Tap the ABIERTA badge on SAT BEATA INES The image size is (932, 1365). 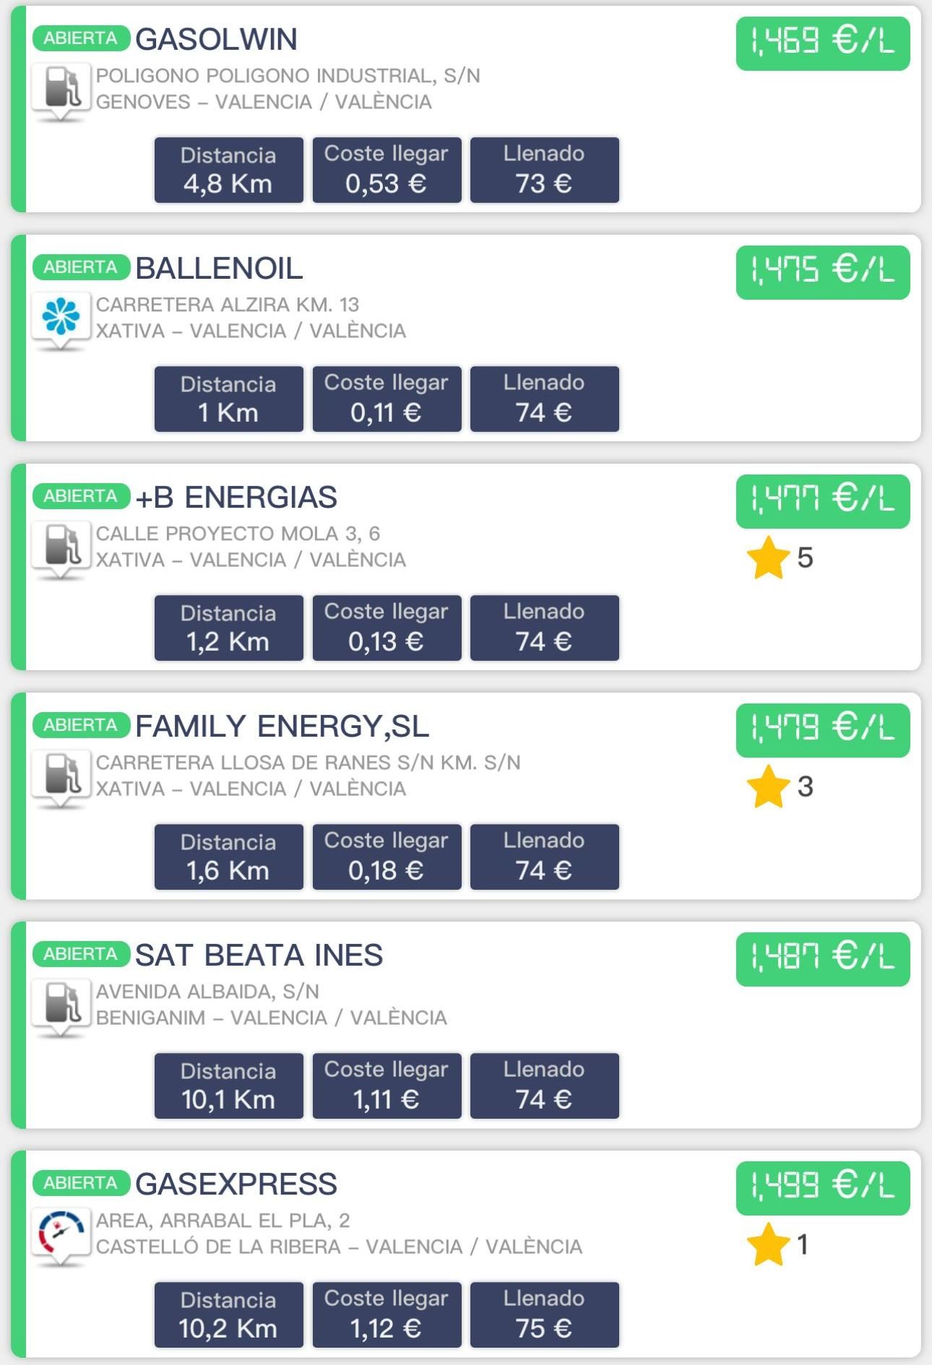(x=81, y=954)
